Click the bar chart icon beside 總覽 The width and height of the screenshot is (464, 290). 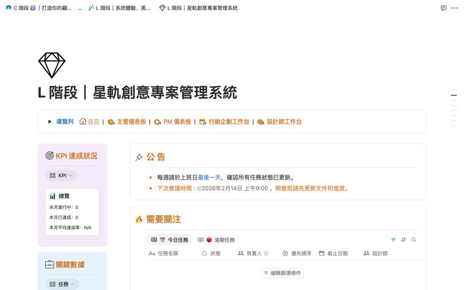pos(53,196)
